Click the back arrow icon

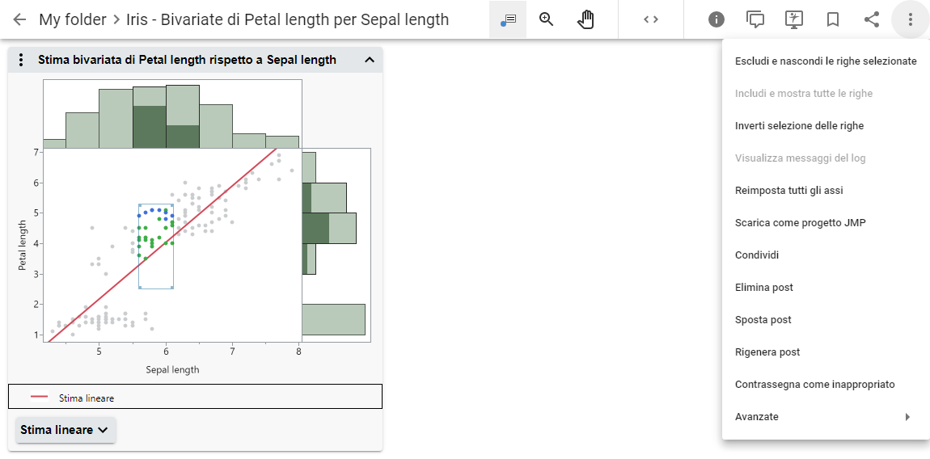pyautogui.click(x=20, y=19)
